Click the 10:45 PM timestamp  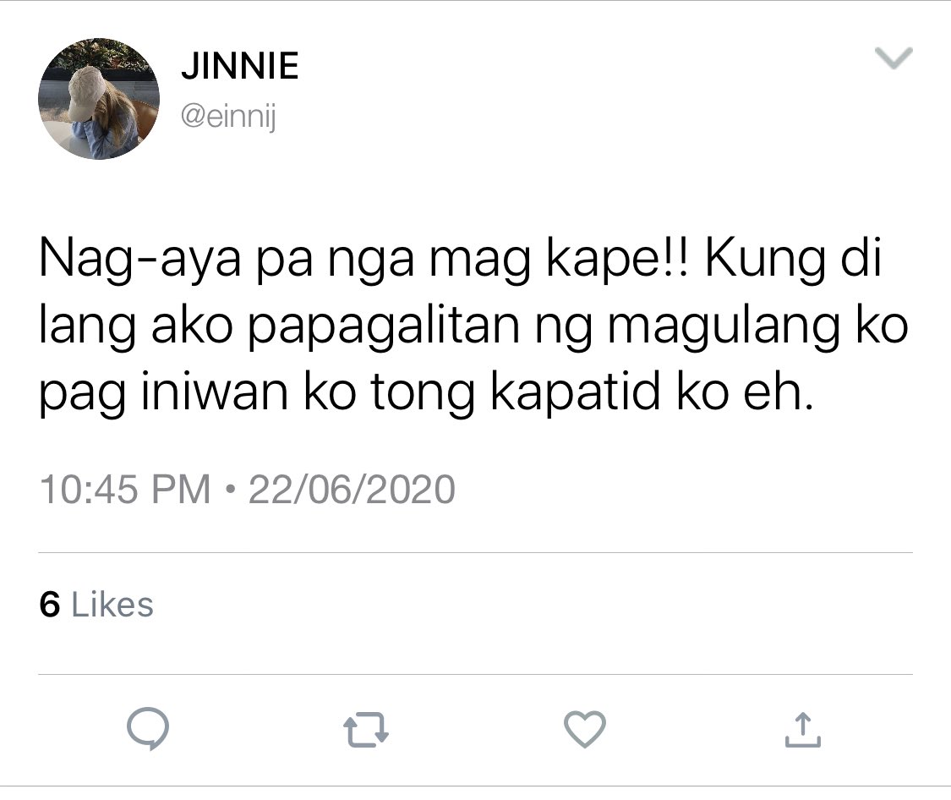pyautogui.click(x=125, y=489)
